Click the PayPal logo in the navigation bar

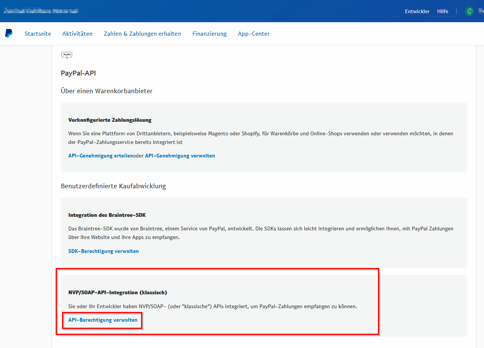coord(9,33)
